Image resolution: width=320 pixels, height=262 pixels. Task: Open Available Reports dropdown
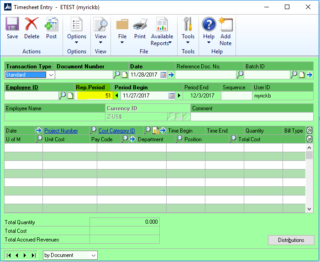162,31
